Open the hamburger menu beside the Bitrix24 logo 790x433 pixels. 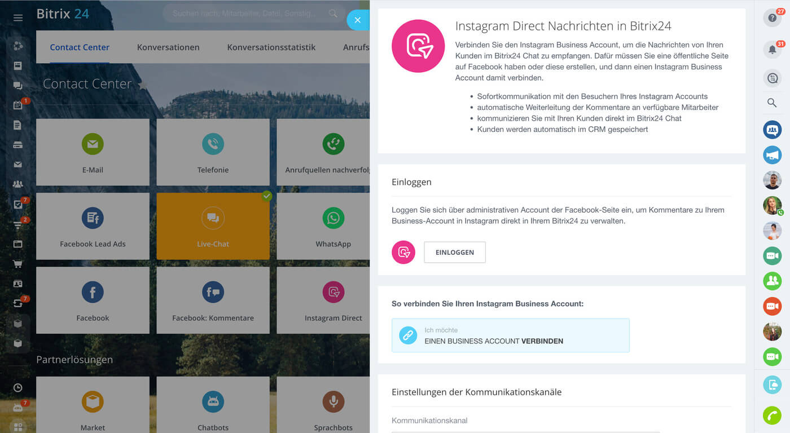[x=18, y=18]
